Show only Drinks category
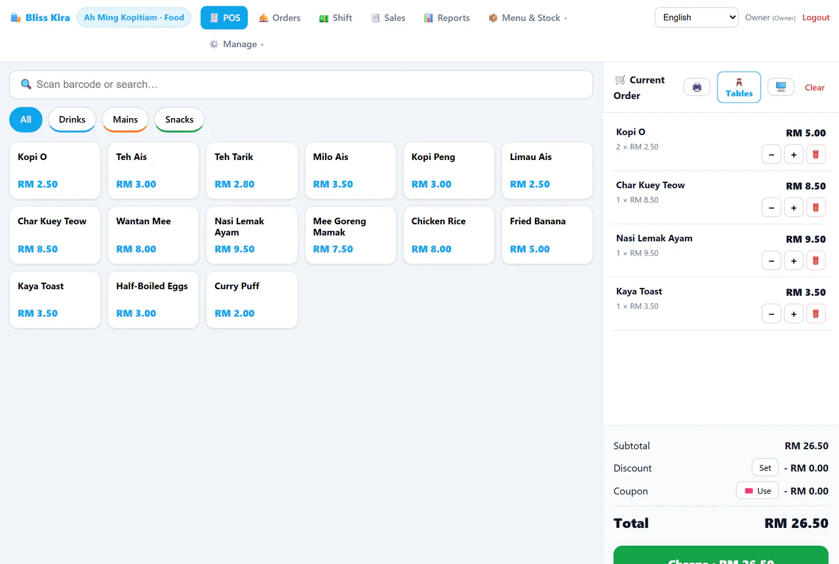Screen dimensions: 839x564 (72, 119)
